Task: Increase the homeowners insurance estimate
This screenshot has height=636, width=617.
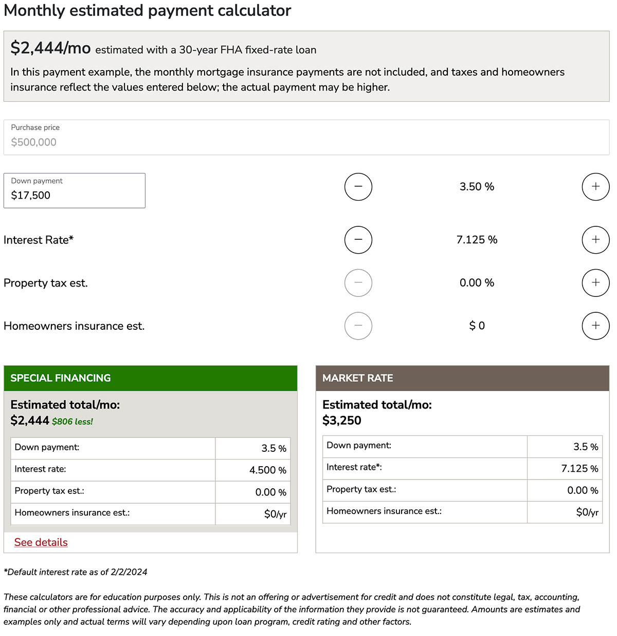Action: coord(595,326)
